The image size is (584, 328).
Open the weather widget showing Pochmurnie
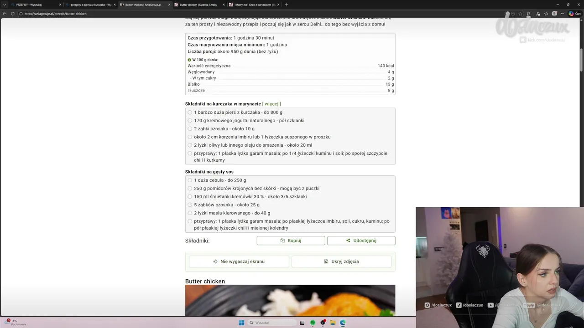pyautogui.click(x=16, y=322)
